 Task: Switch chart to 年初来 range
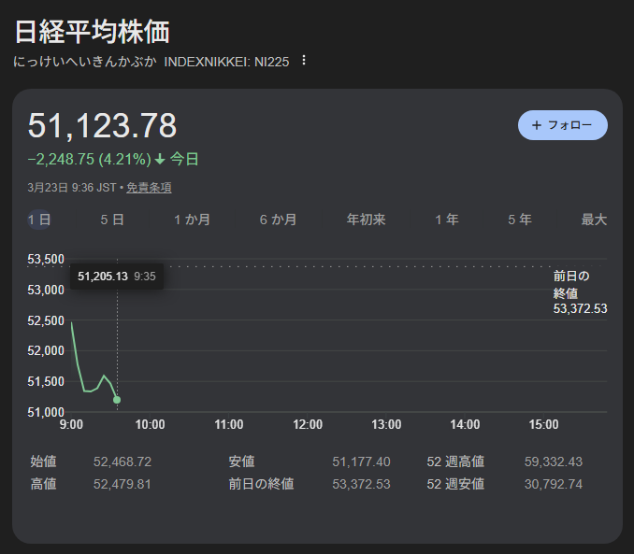[x=366, y=220]
